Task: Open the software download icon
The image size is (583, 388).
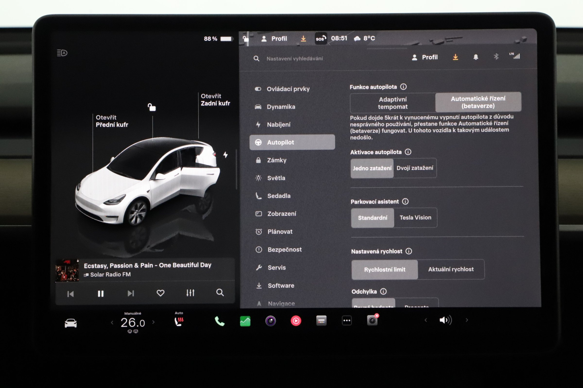Action: pyautogui.click(x=455, y=57)
